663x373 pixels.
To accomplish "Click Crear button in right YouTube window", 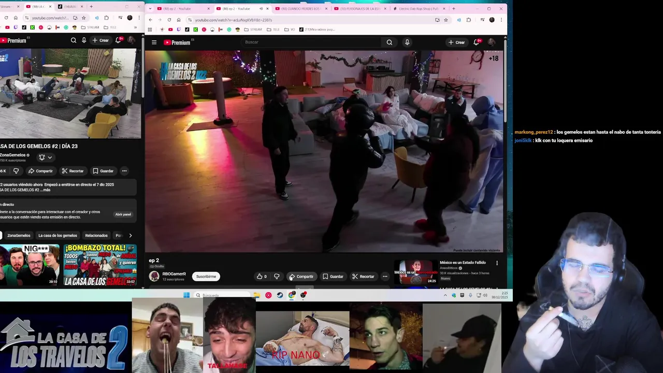I will [x=456, y=42].
